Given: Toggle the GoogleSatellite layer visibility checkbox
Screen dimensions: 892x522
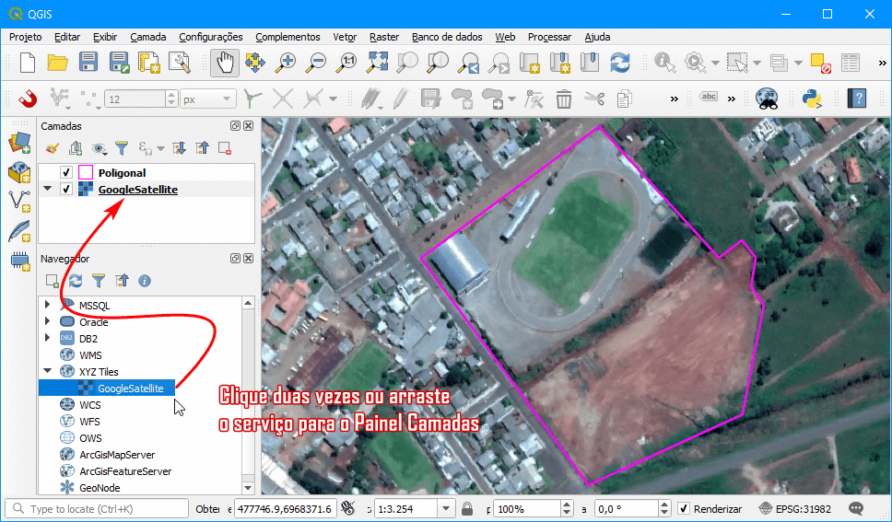Looking at the screenshot, I should coord(66,190).
